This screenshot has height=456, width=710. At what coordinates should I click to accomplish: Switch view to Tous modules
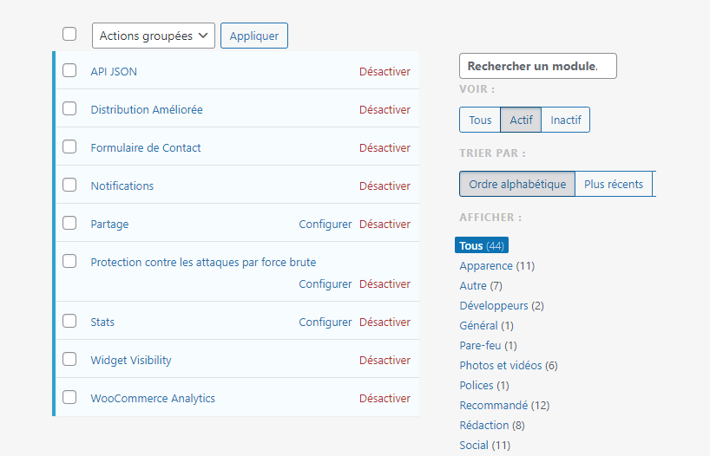pos(480,120)
